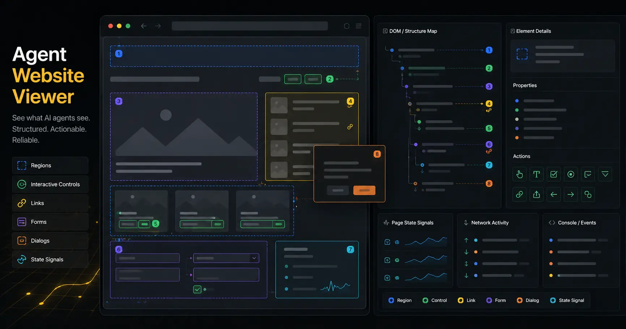Click node 8 in DOM Structure Map
This screenshot has width=626, height=329.
point(489,184)
